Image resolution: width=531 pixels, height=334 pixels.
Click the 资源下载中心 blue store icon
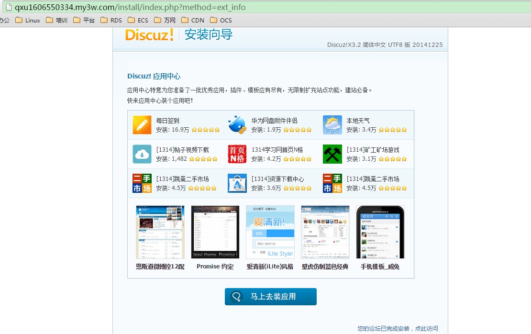237,183
